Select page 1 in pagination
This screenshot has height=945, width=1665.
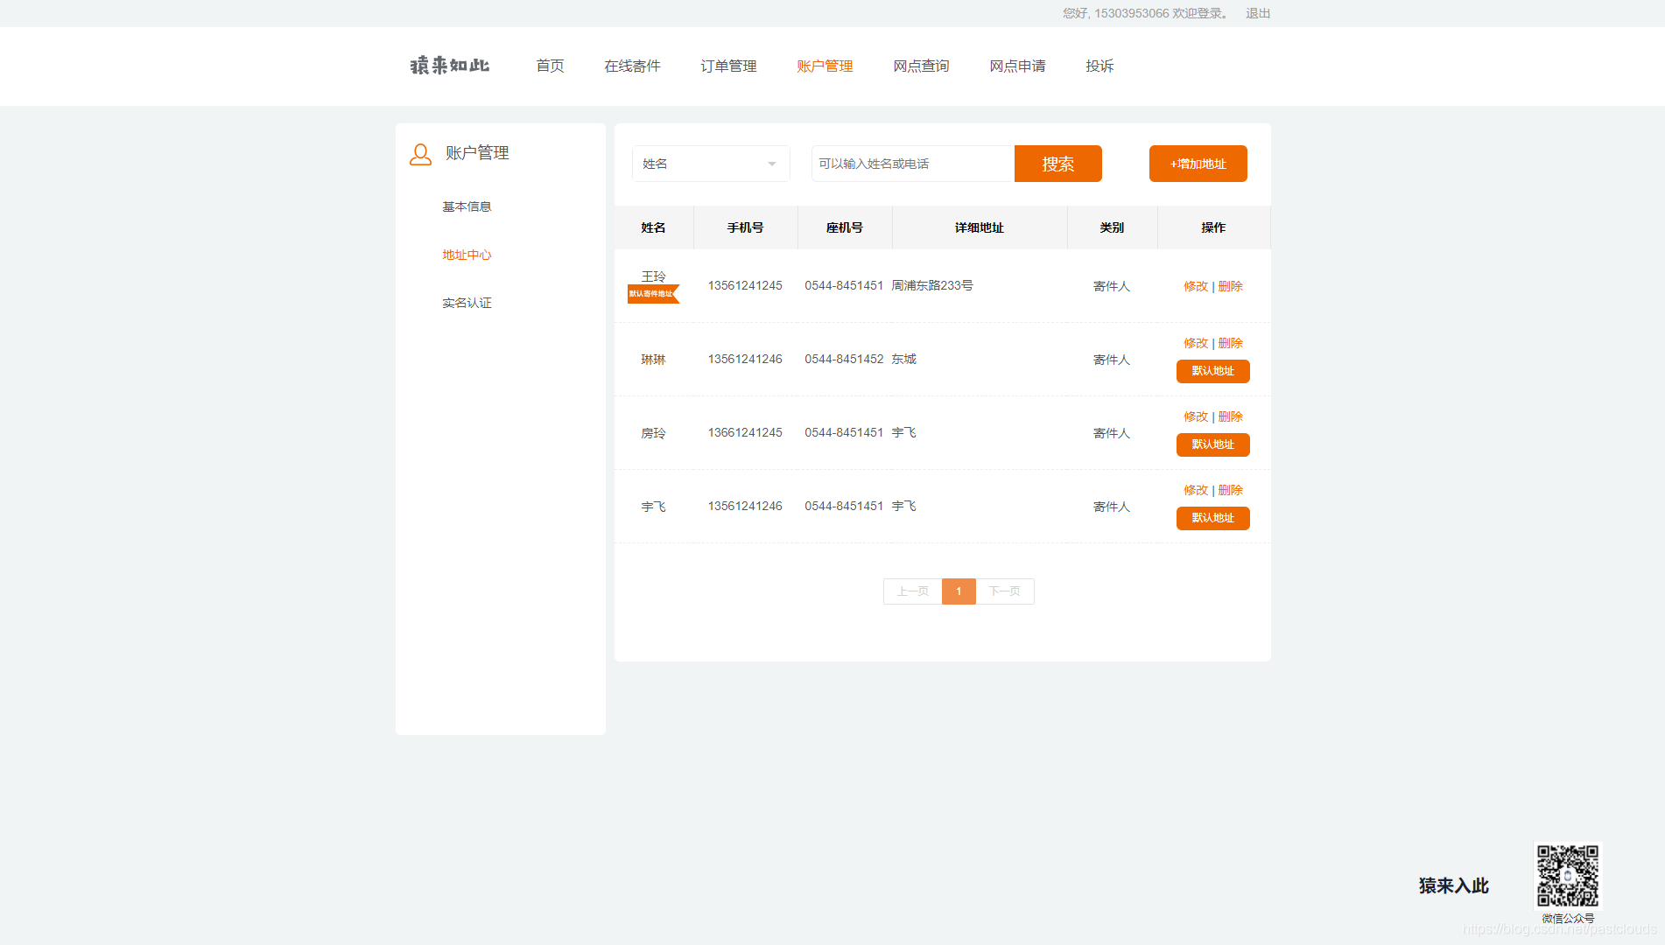click(959, 591)
